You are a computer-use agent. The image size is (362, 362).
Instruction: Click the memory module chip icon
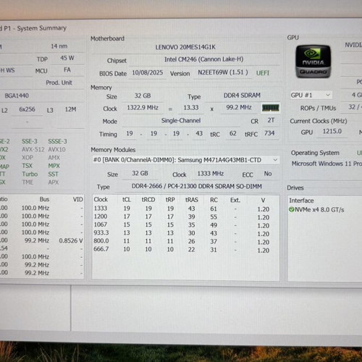point(271,108)
